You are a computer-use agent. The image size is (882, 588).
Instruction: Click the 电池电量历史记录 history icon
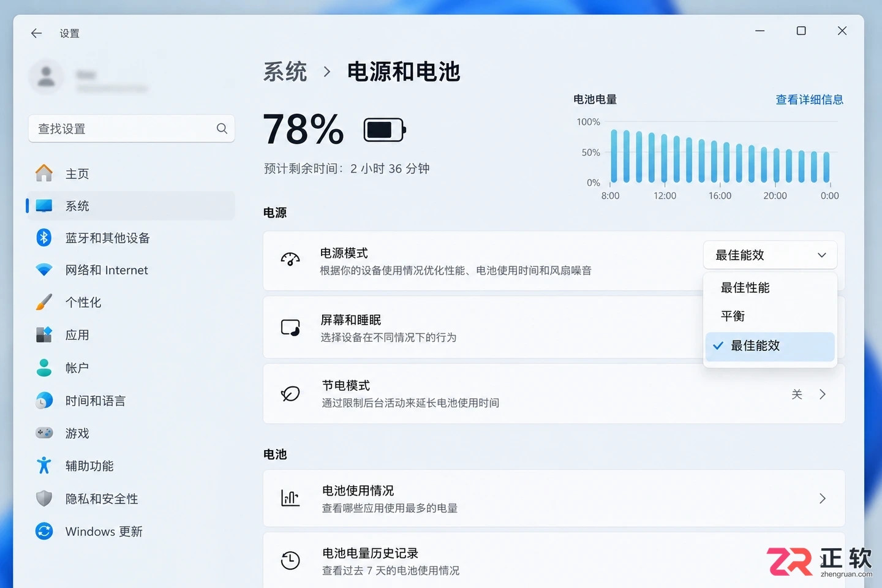tap(290, 560)
